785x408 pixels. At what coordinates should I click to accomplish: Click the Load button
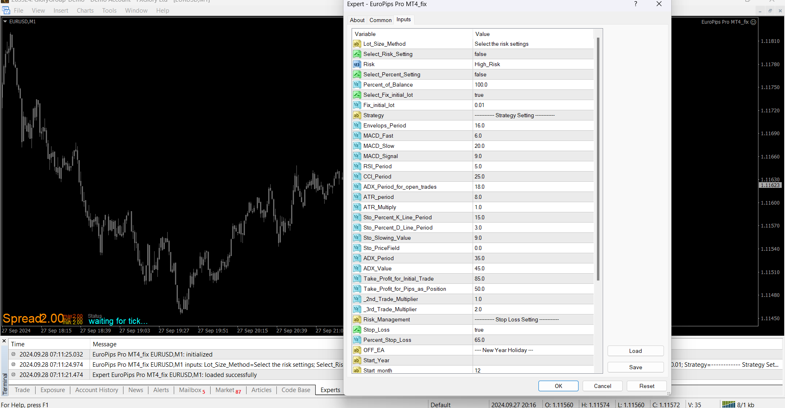(x=635, y=351)
